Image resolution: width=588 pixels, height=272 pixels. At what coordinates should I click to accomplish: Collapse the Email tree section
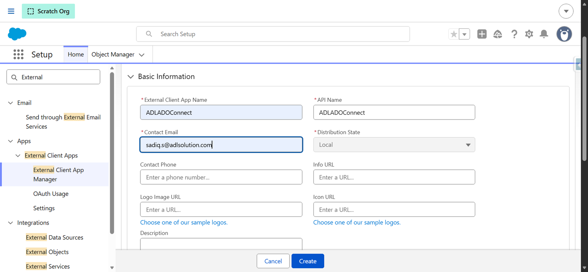click(x=10, y=103)
